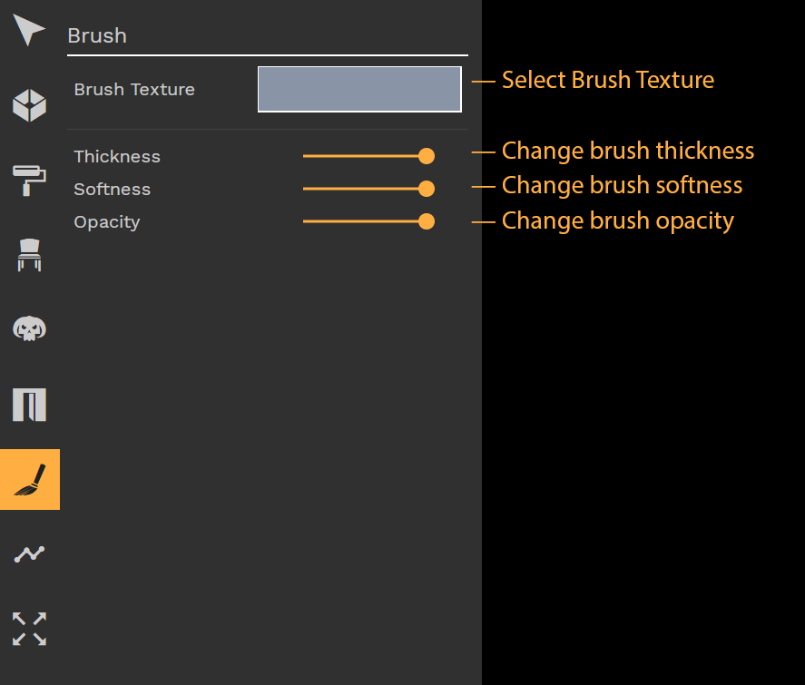Select the active paint brush tool

click(x=30, y=480)
